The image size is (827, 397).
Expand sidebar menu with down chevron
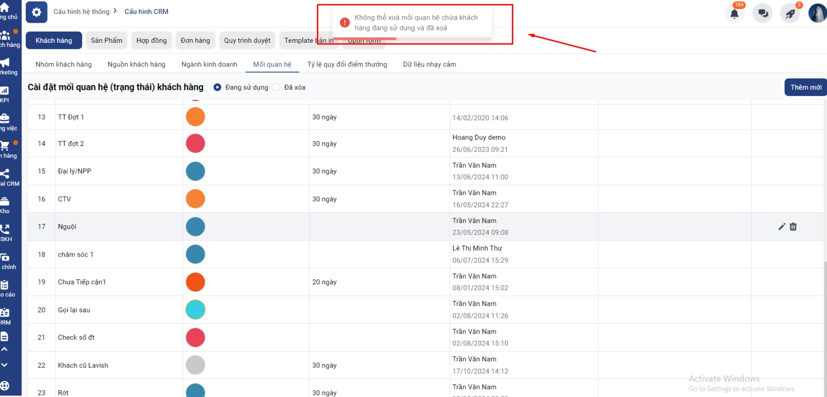5,365
